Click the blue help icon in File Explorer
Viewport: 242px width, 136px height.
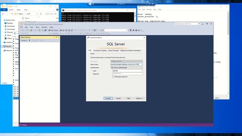click(x=57, y=10)
